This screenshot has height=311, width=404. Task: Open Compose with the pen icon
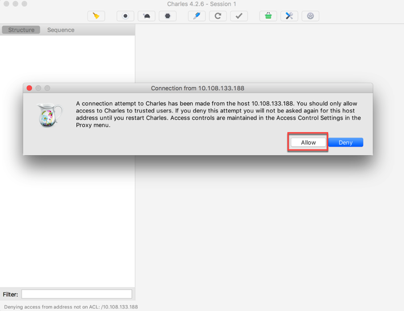tap(197, 16)
